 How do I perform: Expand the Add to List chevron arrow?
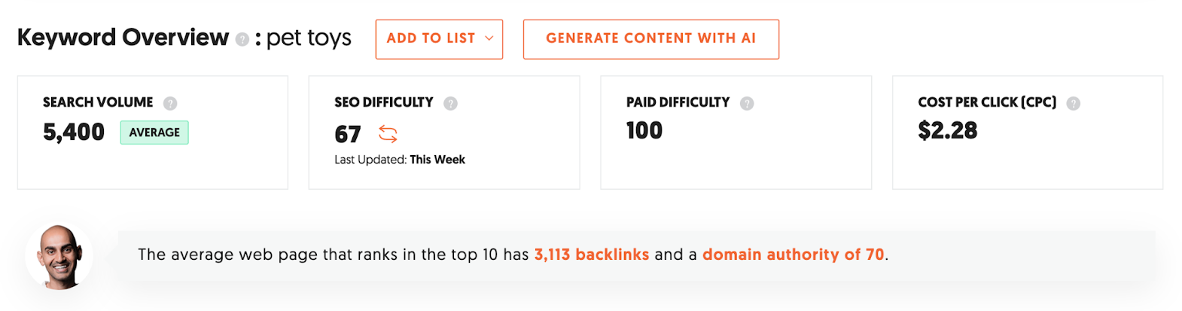(x=489, y=38)
